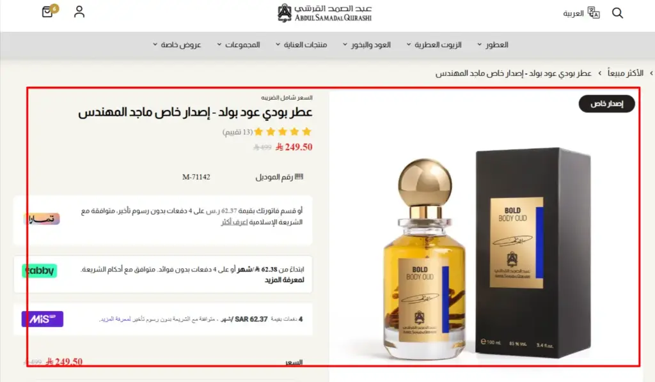Click the الأكثر مبيعاً breadcrumb link

(626, 73)
